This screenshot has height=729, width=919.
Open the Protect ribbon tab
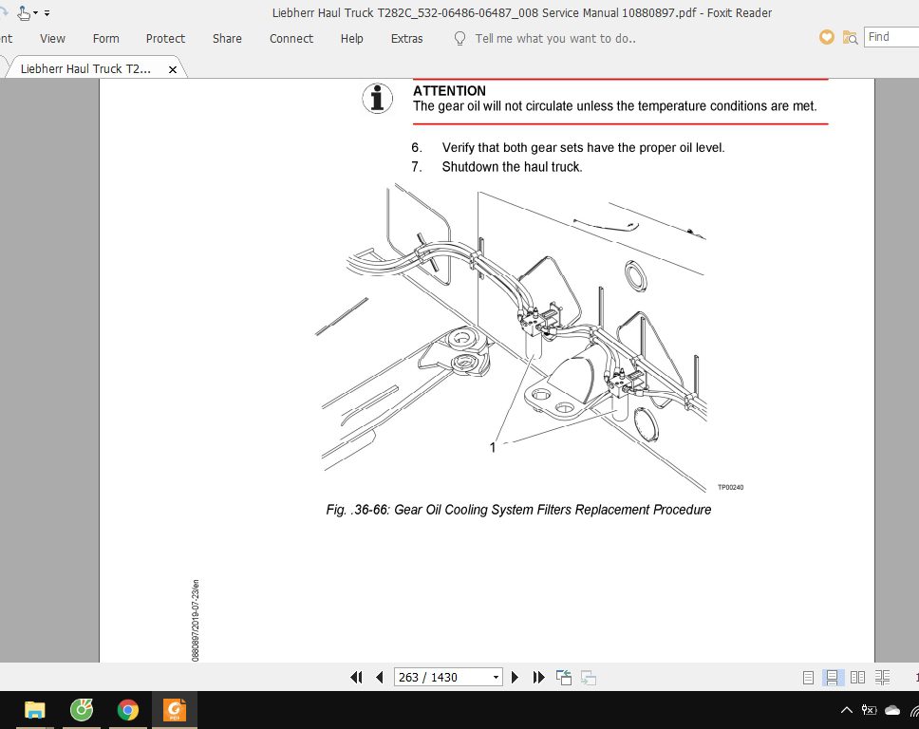[x=165, y=39]
